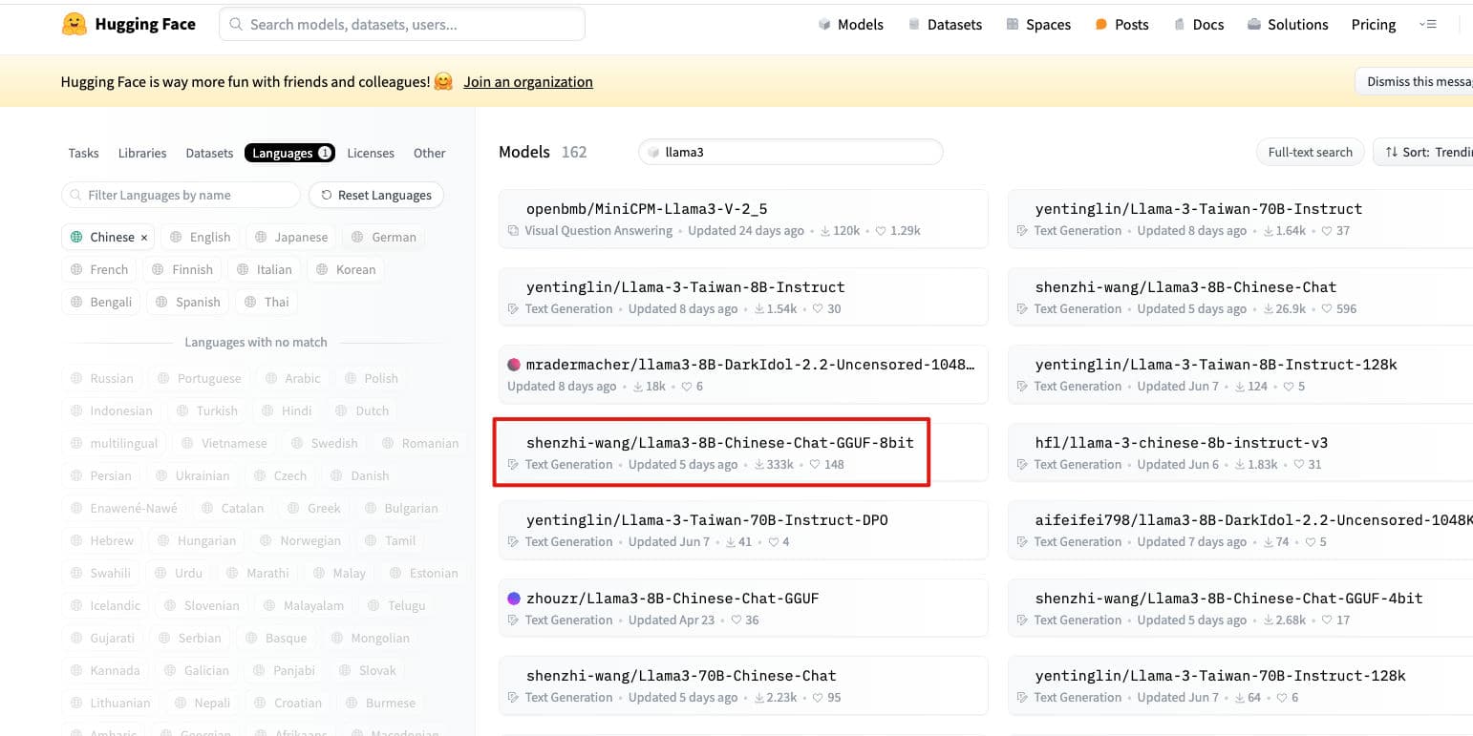Click the Hugging Face emoji logo
The image size is (1473, 736).
(x=75, y=25)
